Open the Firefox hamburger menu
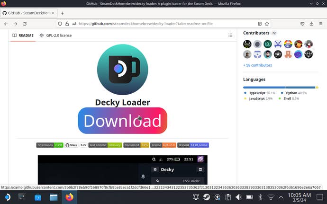 tap(321, 24)
